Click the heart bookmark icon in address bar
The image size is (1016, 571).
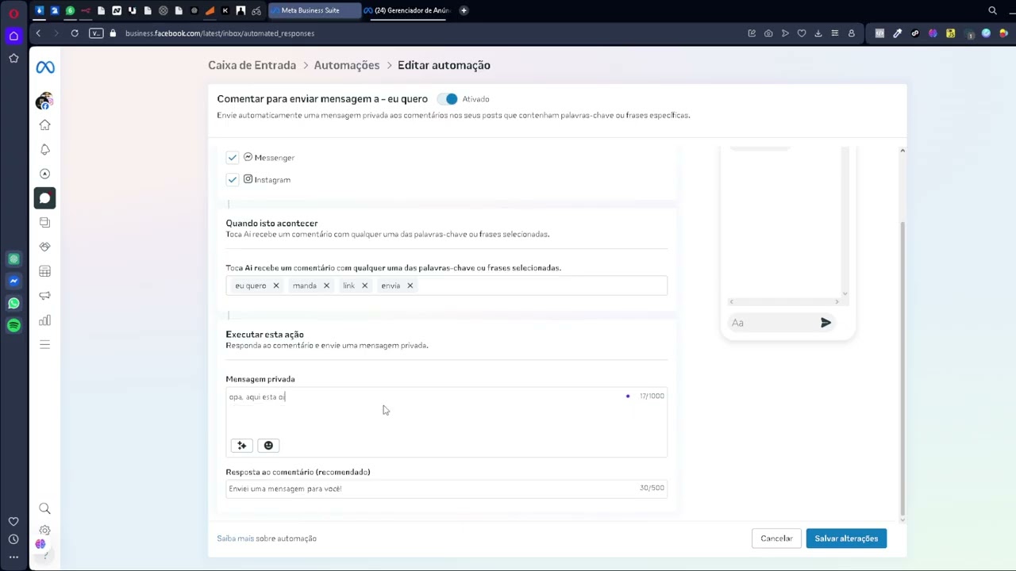802,33
